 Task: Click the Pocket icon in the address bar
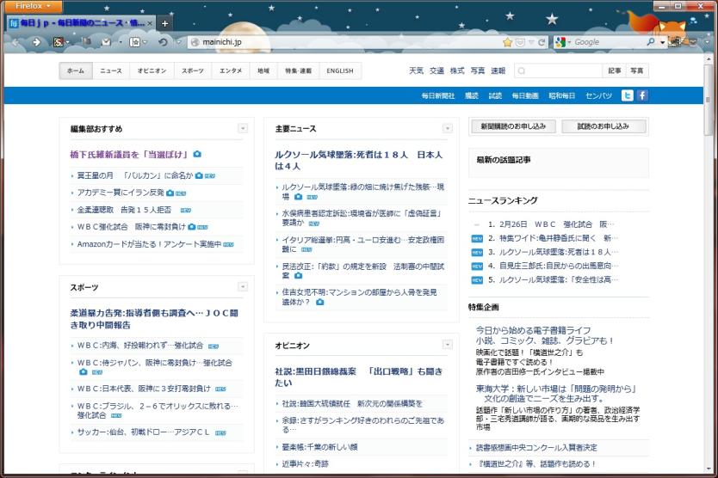(x=520, y=42)
